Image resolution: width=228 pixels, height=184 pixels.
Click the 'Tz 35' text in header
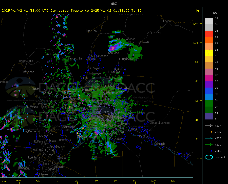tap(136, 11)
